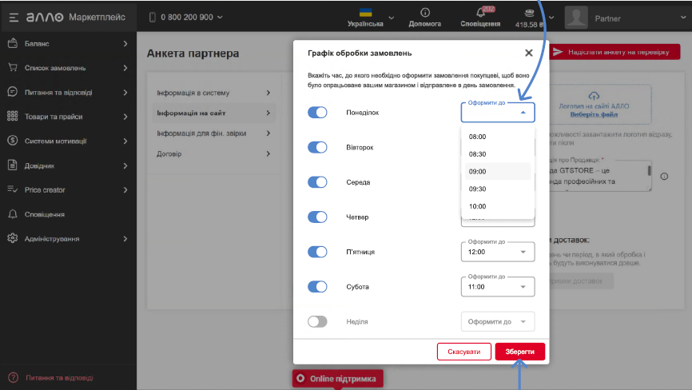The height and width of the screenshot is (390, 692).
Task: Enable the Неділя toggle
Action: 318,321
